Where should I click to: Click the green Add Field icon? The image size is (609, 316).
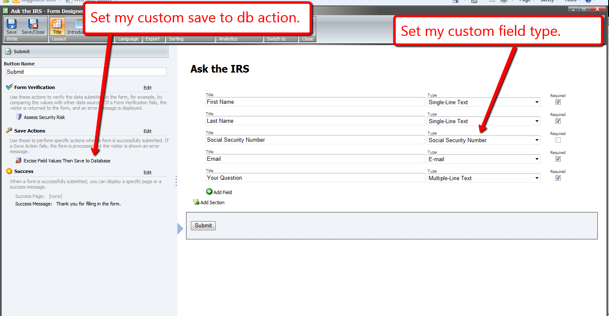pos(209,192)
